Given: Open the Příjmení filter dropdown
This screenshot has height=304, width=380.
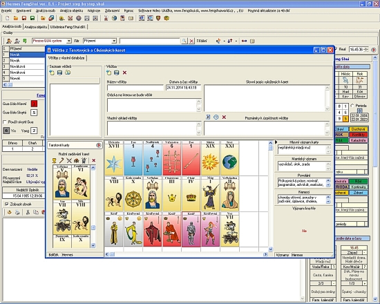Looking at the screenshot, I should 114,41.
